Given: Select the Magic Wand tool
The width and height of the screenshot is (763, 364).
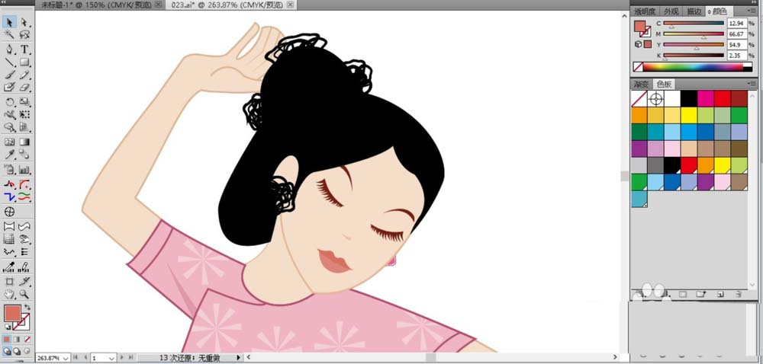Looking at the screenshot, I should point(9,34).
